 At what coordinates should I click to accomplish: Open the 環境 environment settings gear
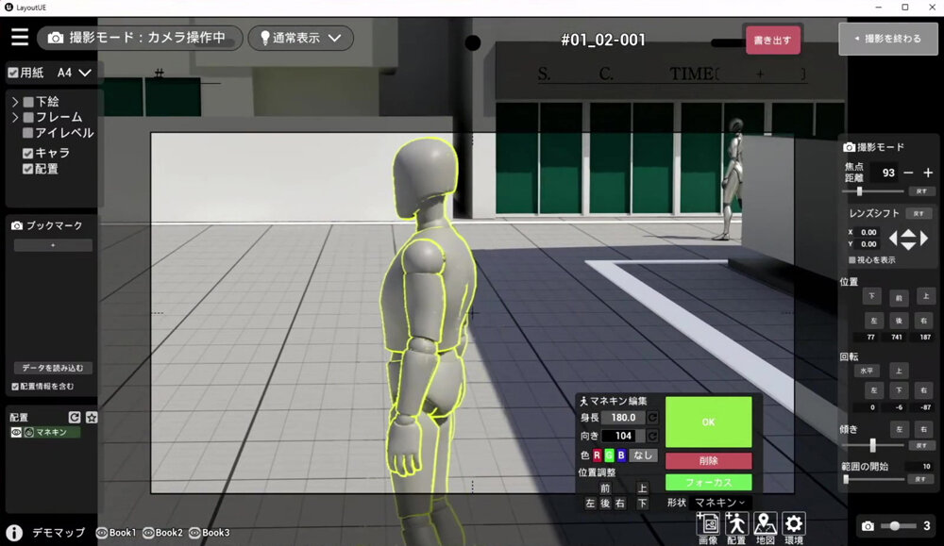(x=794, y=524)
